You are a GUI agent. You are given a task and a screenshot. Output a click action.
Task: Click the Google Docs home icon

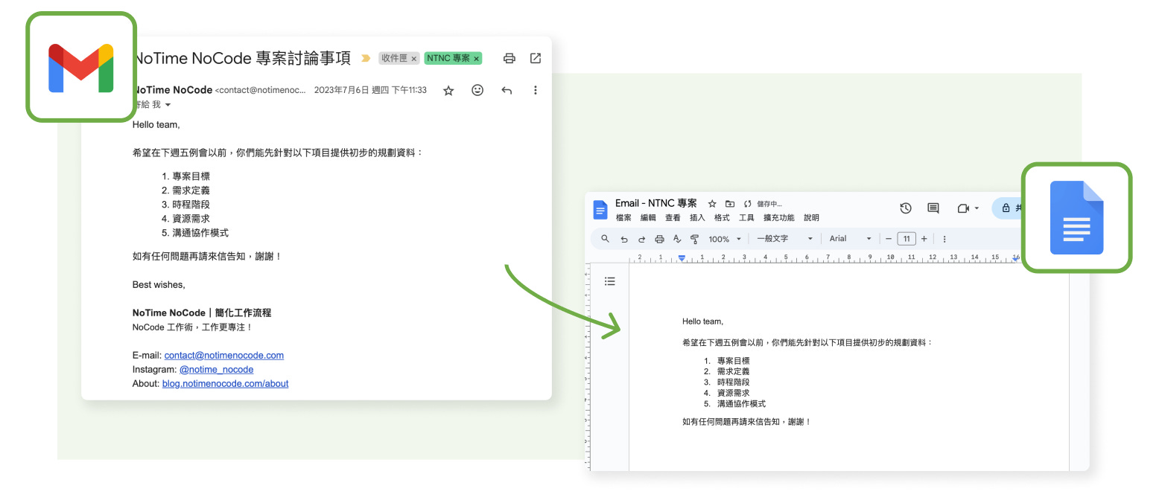click(x=600, y=210)
